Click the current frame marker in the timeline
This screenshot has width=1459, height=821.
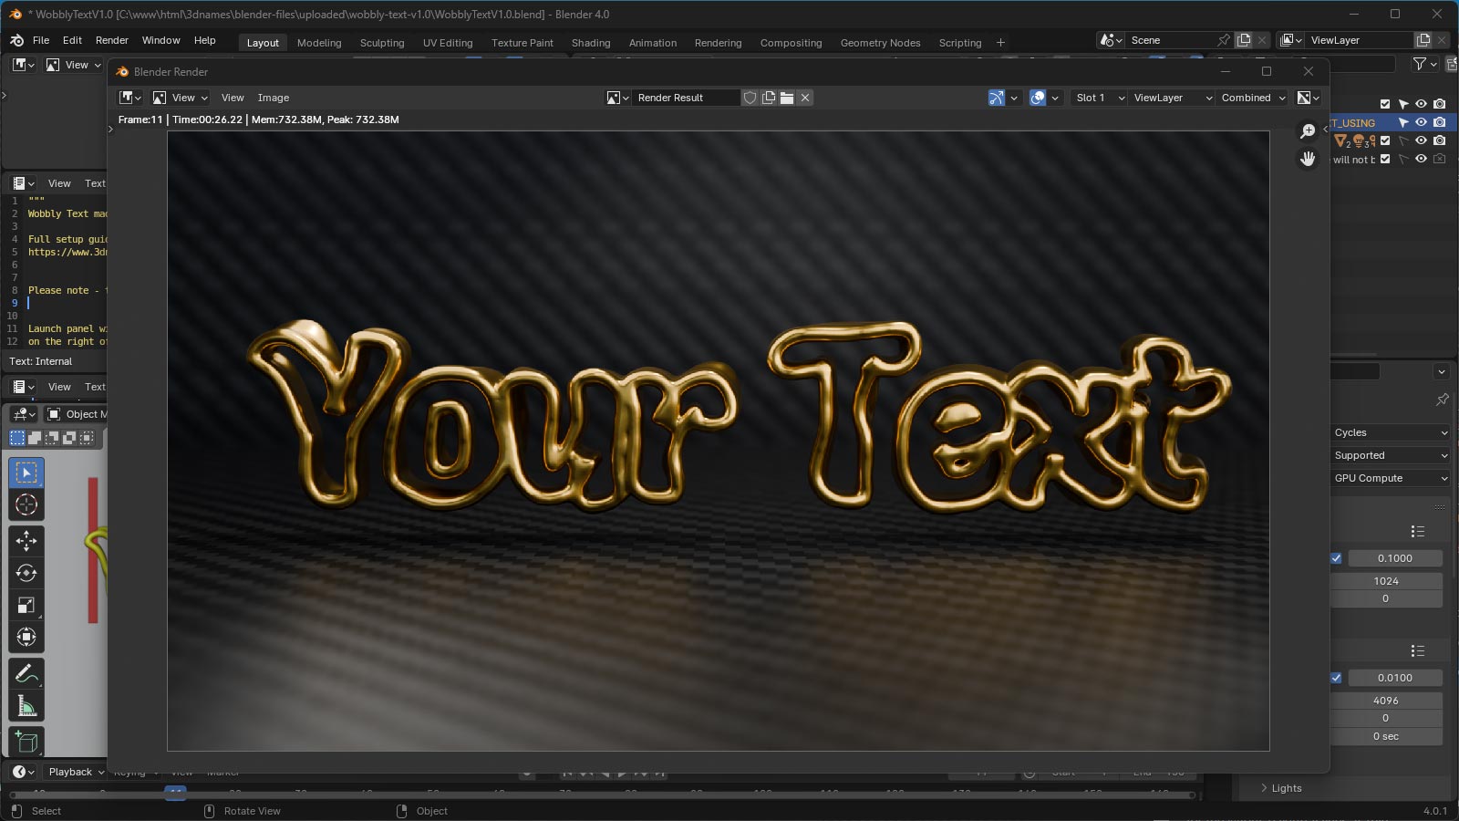175,792
